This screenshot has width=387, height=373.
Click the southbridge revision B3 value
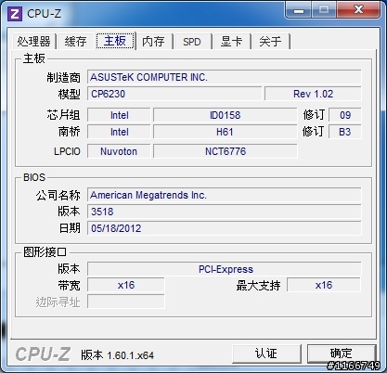coord(345,132)
